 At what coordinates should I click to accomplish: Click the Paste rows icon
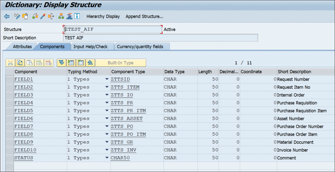29,62
